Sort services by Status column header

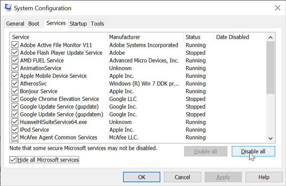(x=193, y=37)
